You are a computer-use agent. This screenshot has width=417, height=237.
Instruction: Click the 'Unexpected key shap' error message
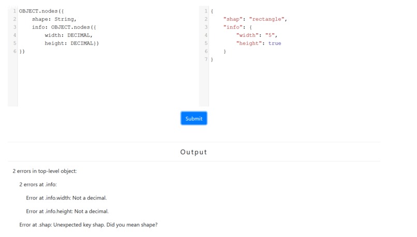tap(88, 225)
